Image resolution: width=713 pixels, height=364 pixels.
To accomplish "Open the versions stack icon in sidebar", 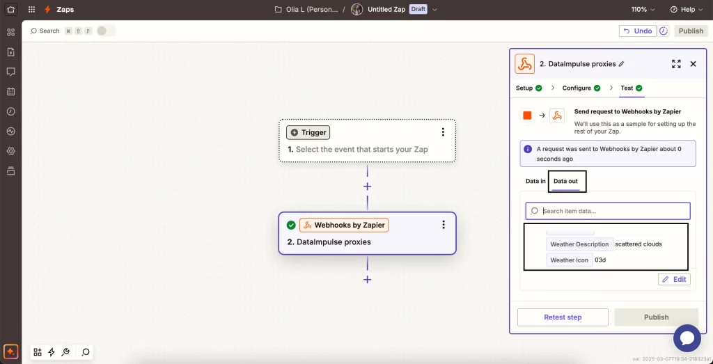I will coord(11,171).
